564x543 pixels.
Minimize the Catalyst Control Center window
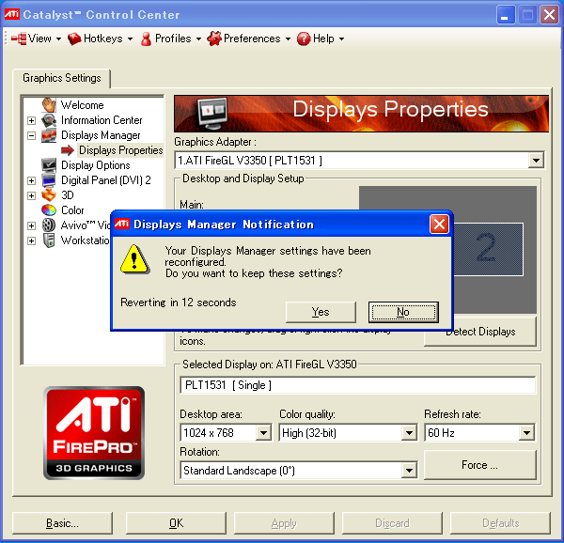coord(506,15)
